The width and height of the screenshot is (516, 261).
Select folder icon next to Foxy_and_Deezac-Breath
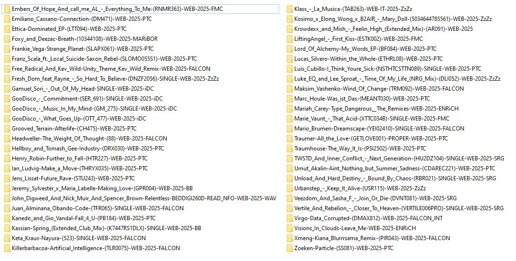tap(7, 39)
